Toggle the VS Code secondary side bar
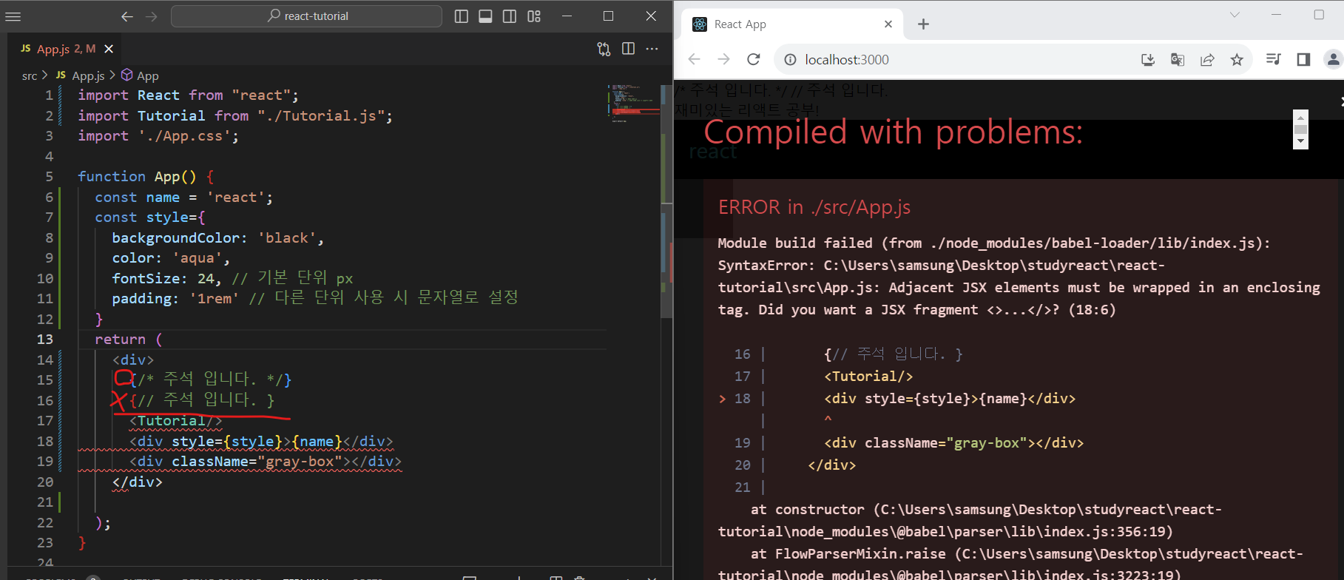 click(510, 16)
